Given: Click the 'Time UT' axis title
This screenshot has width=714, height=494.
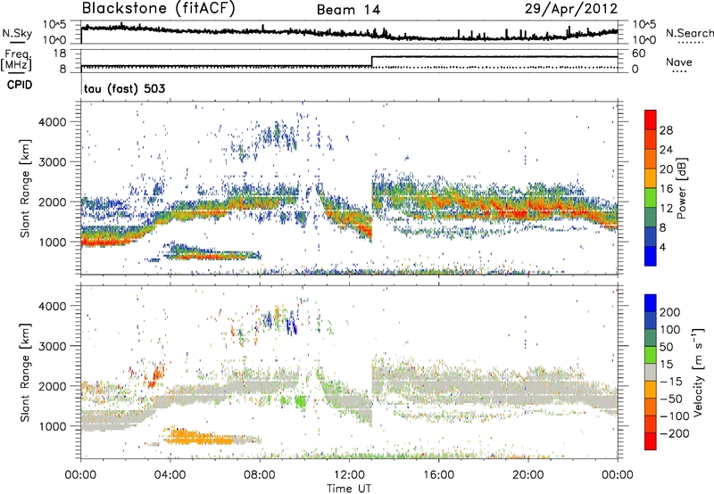Looking at the screenshot, I should pos(349,489).
